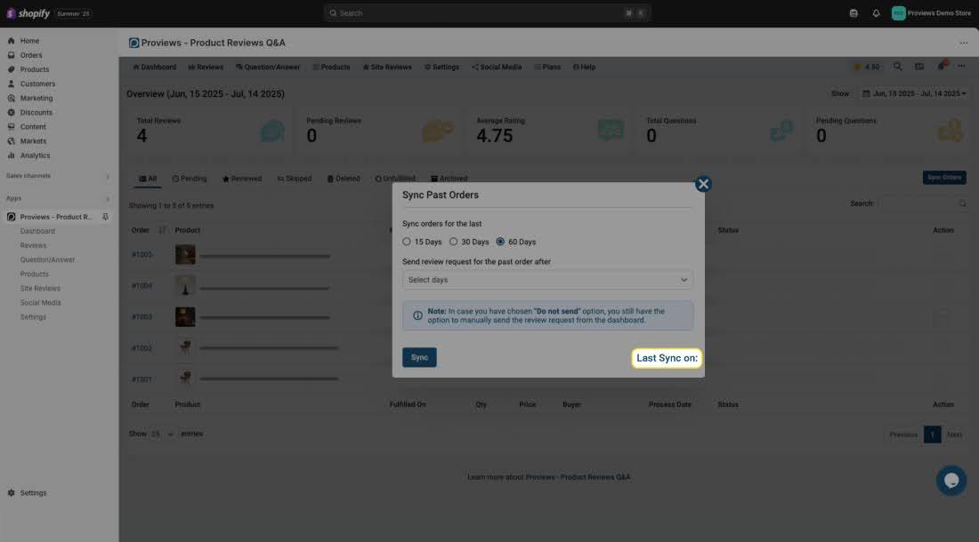979x542 pixels.
Task: Click the Shopify notifications bell icon
Action: coord(876,13)
